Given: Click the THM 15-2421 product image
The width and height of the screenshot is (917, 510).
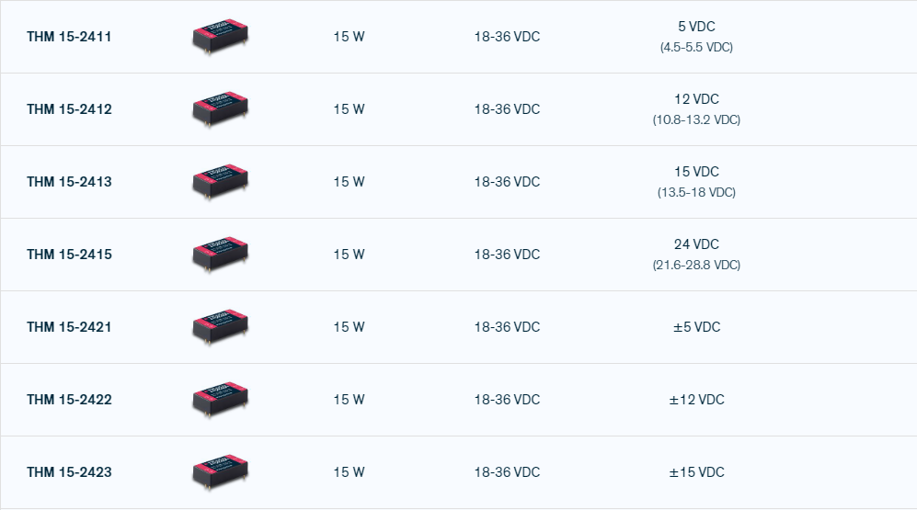Looking at the screenshot, I should (x=221, y=327).
